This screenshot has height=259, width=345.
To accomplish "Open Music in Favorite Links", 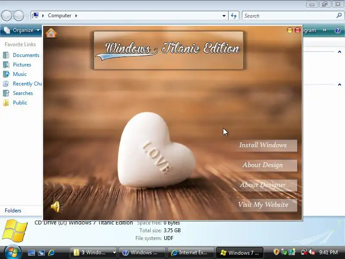I will (20, 74).
